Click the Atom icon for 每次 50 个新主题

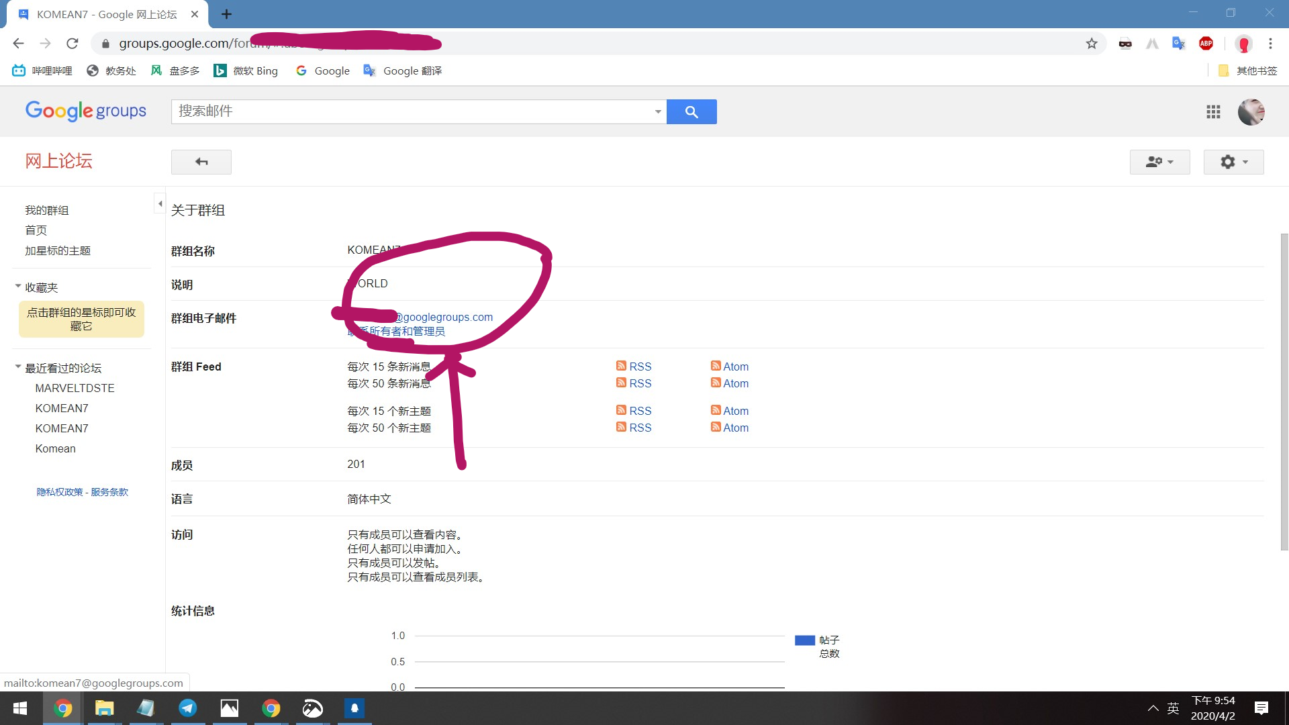[x=717, y=428]
